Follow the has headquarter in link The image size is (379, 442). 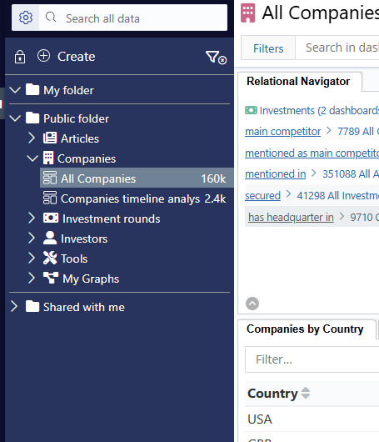pos(291,218)
